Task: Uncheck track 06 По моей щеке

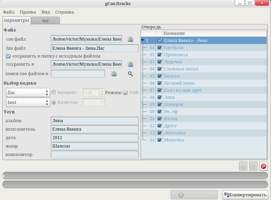Action: pos(160,83)
